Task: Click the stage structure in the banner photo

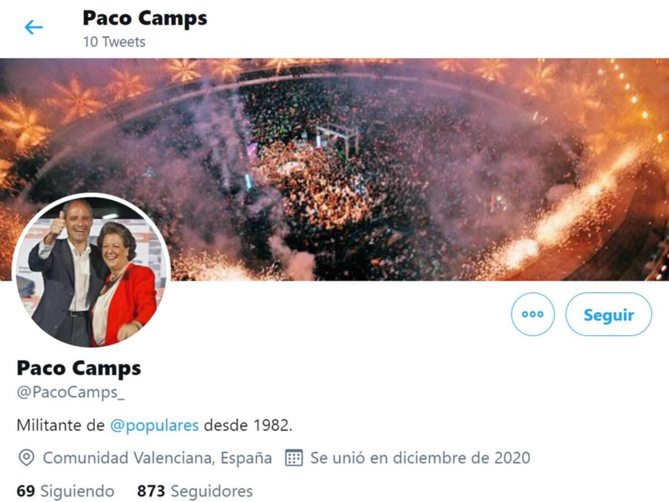Action: click(x=336, y=138)
